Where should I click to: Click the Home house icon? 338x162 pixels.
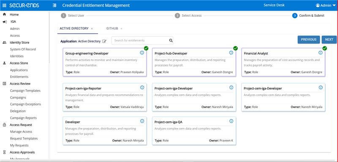(4, 14)
